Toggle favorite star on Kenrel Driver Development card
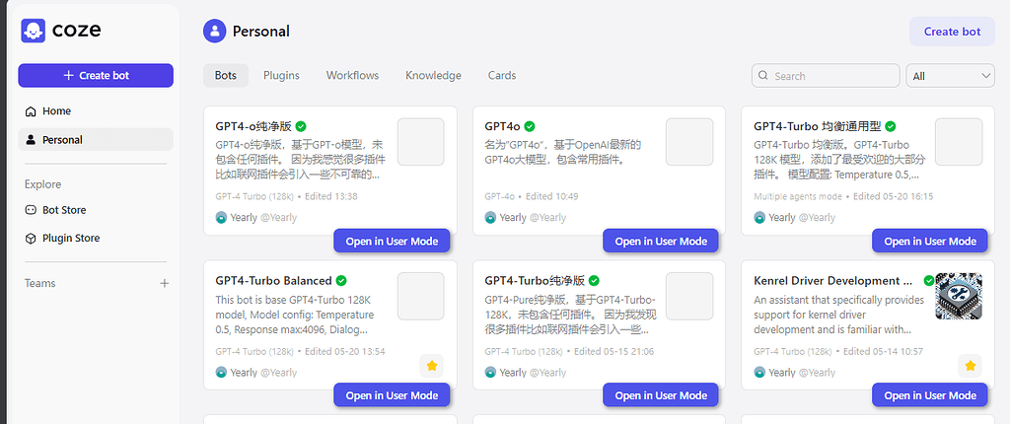 [x=971, y=366]
